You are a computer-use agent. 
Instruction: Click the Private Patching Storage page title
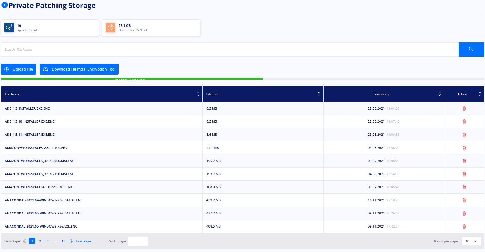point(52,6)
